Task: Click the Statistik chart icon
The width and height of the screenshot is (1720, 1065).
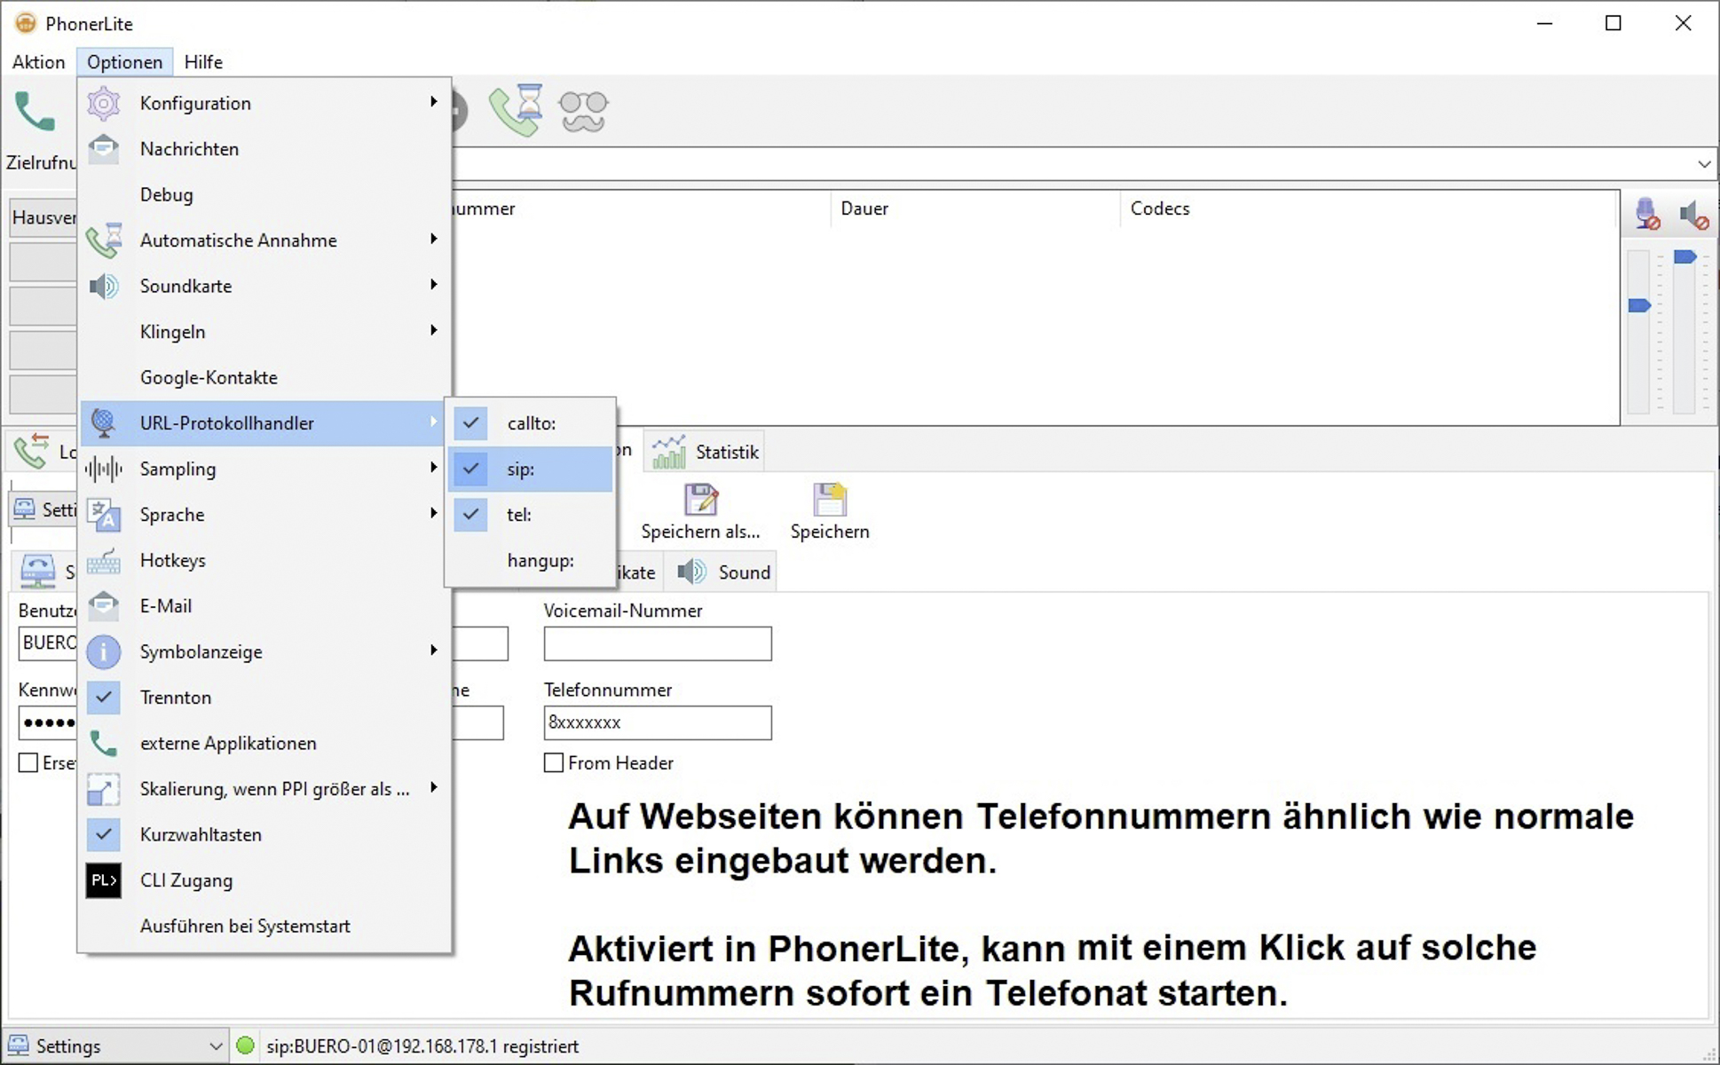Action: [669, 452]
